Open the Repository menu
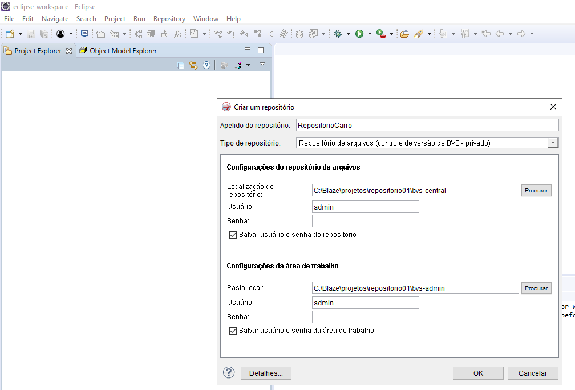The width and height of the screenshot is (575, 390). click(x=169, y=18)
